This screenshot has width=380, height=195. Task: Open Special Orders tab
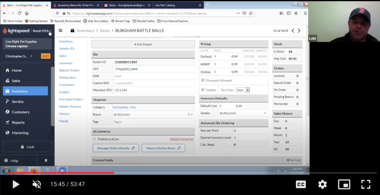pyautogui.click(x=69, y=70)
